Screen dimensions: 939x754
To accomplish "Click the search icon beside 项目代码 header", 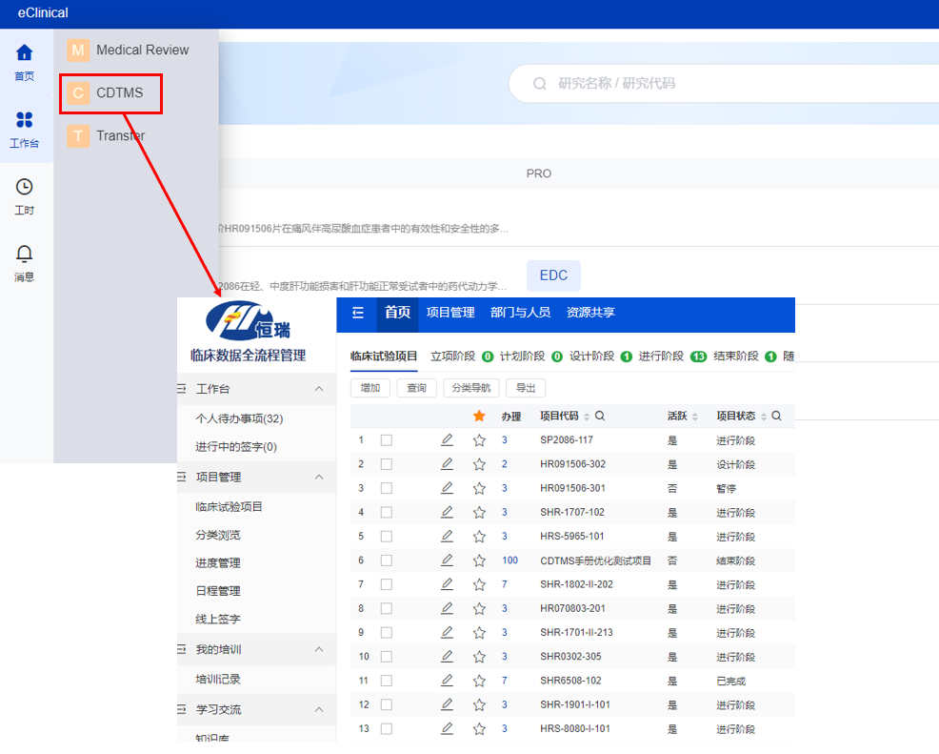I will [600, 417].
